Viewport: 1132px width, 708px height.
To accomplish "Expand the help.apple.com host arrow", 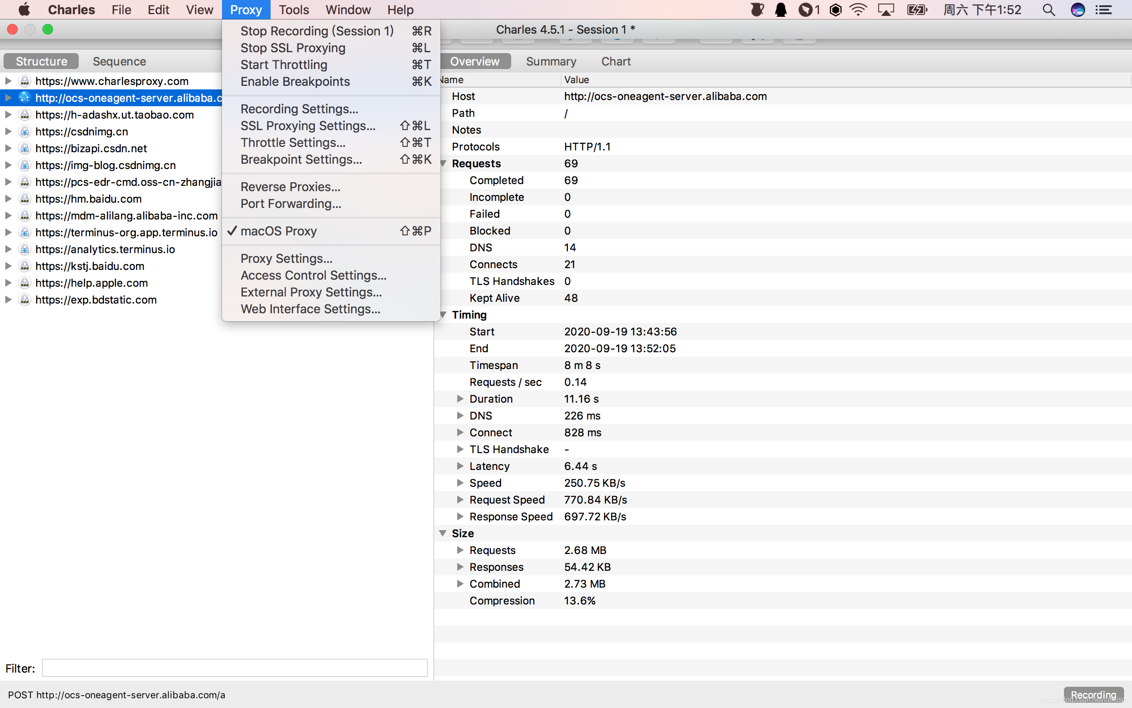I will point(8,283).
